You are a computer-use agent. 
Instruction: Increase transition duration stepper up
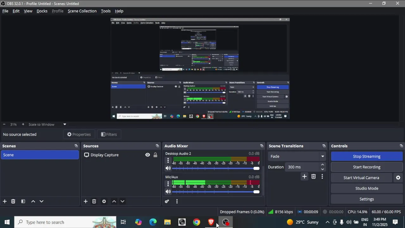tap(322, 165)
